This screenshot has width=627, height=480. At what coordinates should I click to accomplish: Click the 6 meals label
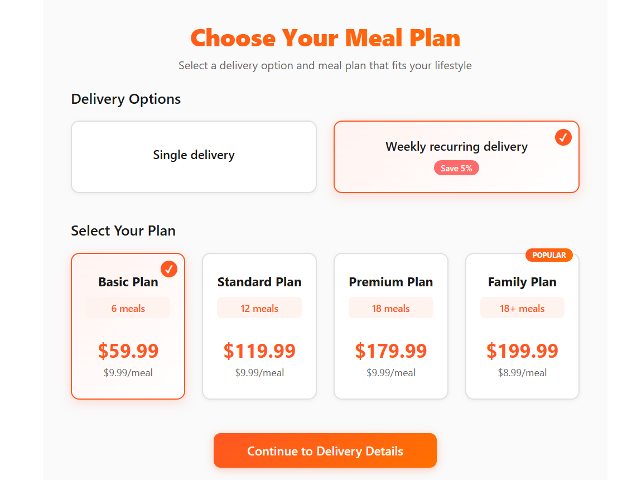(x=128, y=309)
